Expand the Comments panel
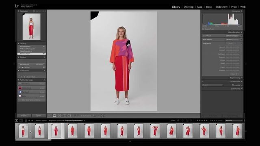The width and height of the screenshot is (260, 146). pyautogui.click(x=242, y=89)
